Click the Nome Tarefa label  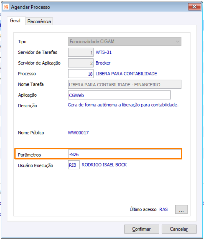tap(31, 84)
